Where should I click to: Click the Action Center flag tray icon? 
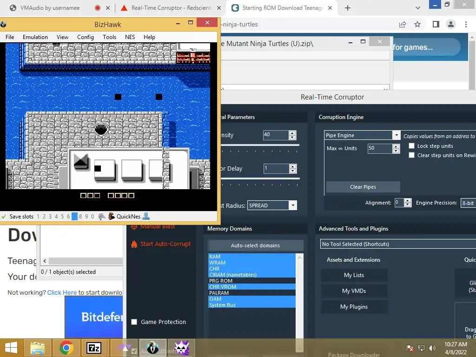tap(410, 348)
